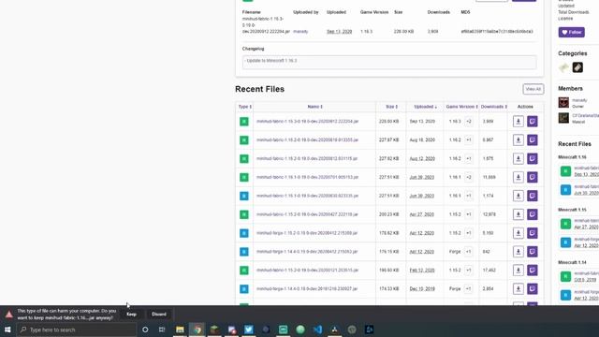Download the 200.23 KB Apr 27 file

518,214
